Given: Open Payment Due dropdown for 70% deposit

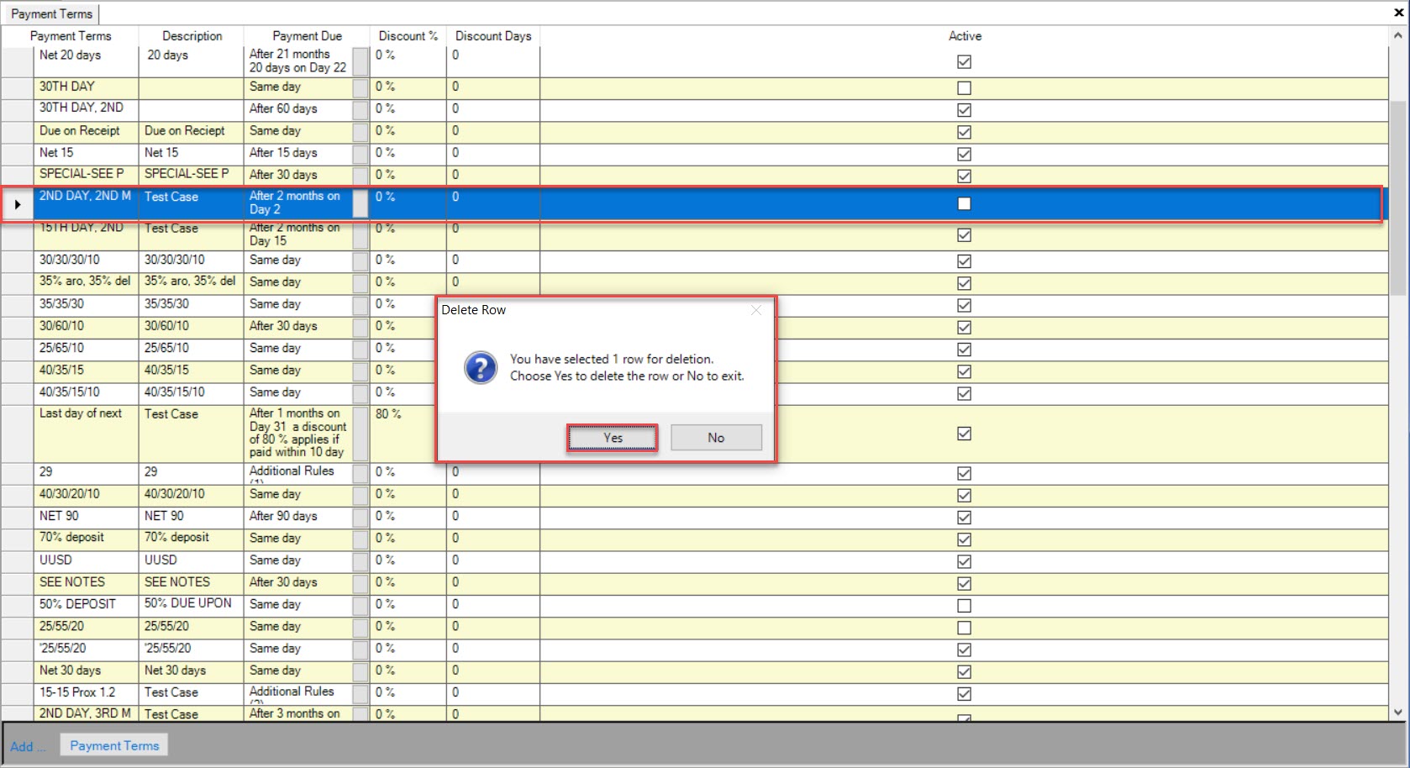Looking at the screenshot, I should point(360,539).
